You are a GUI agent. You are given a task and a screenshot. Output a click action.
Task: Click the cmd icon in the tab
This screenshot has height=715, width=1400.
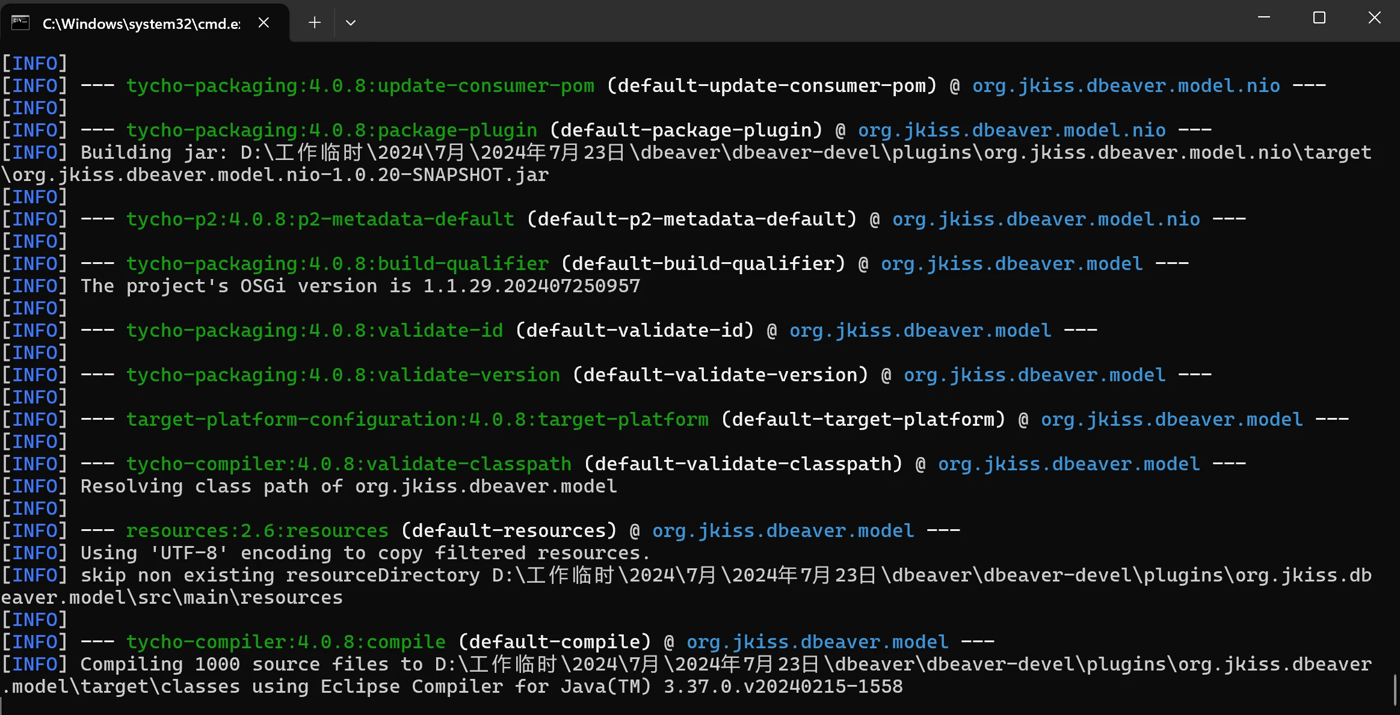click(20, 23)
